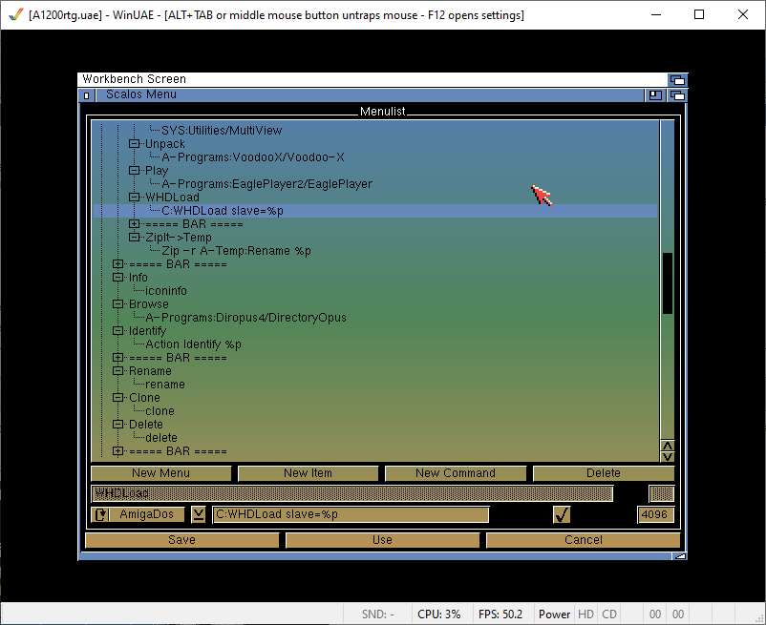Screen dimensions: 766x625
Task: Select the A-Programs:VoodooX/Voodoo-X row
Action: pyautogui.click(x=375, y=157)
